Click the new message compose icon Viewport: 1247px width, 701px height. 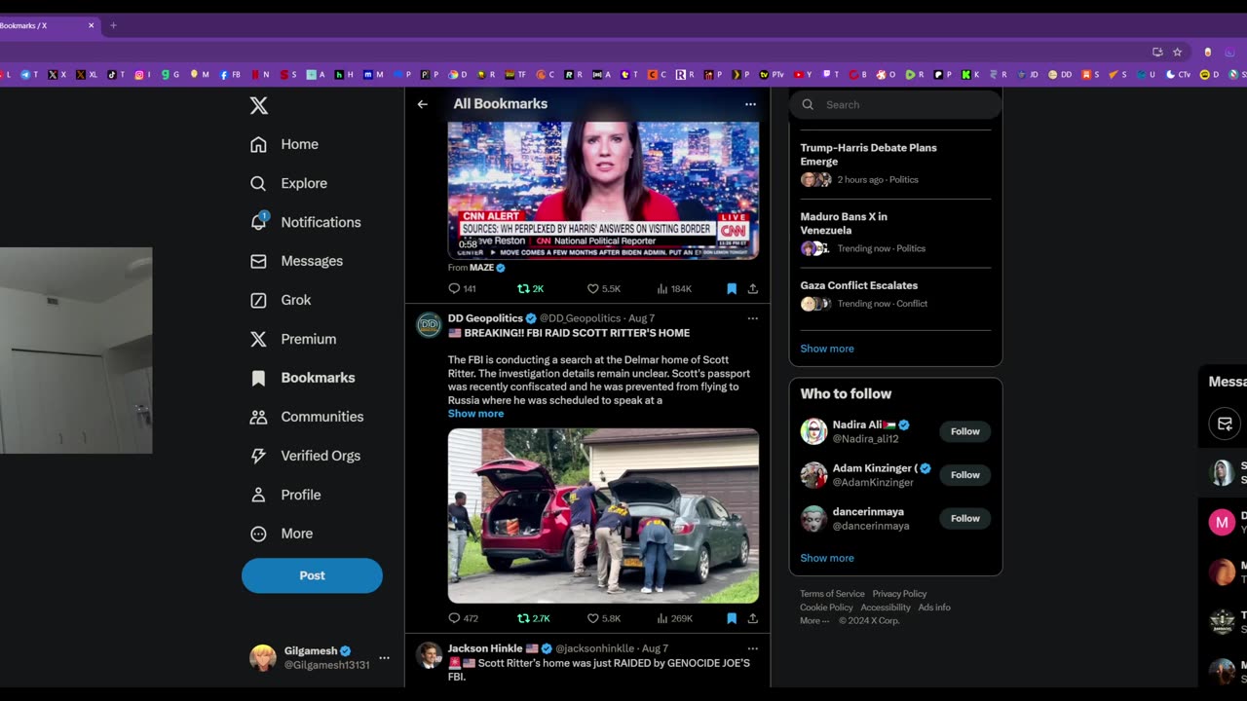pyautogui.click(x=1225, y=424)
